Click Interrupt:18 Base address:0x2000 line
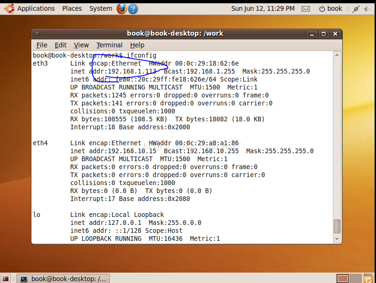The width and height of the screenshot is (376, 283). point(130,127)
